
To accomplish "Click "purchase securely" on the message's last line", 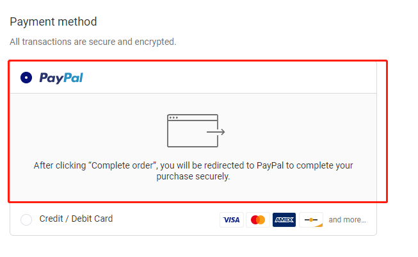I will pyautogui.click(x=193, y=177).
